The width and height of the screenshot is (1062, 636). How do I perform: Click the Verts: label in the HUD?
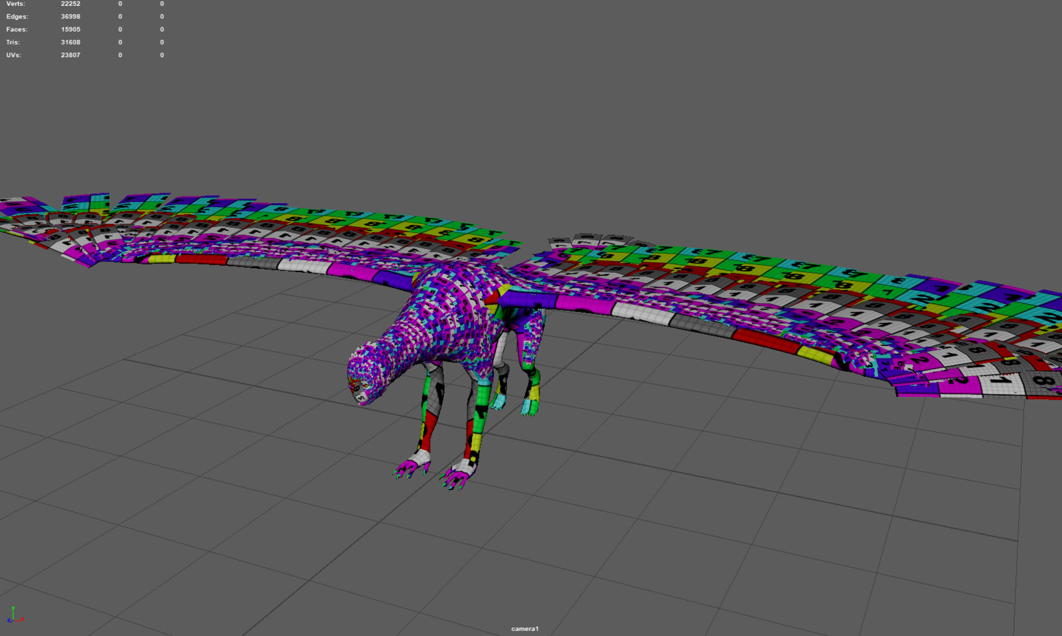point(15,4)
